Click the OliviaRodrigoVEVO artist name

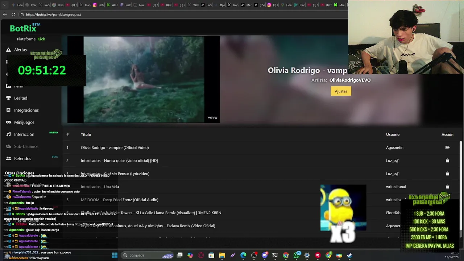350,80
